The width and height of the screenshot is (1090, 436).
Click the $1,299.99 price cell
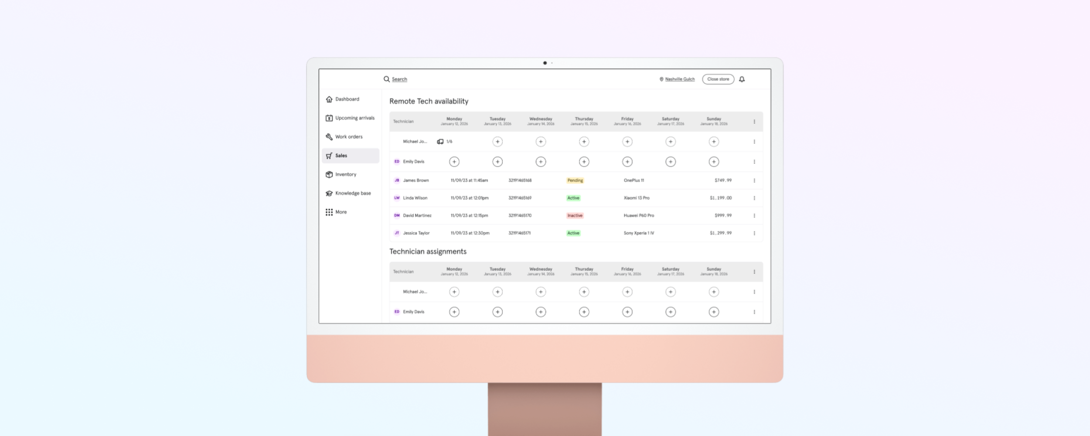[721, 233]
